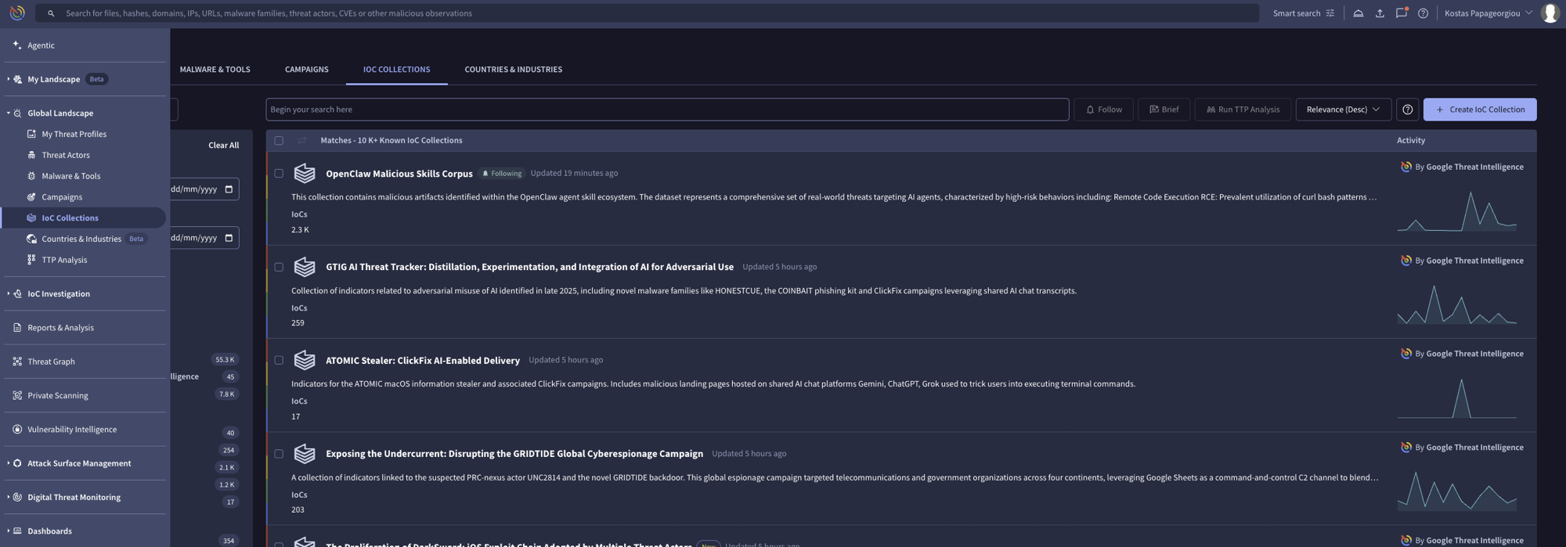Expand My Landscape section arrow
Screen dimensions: 1566x547
coord(9,79)
